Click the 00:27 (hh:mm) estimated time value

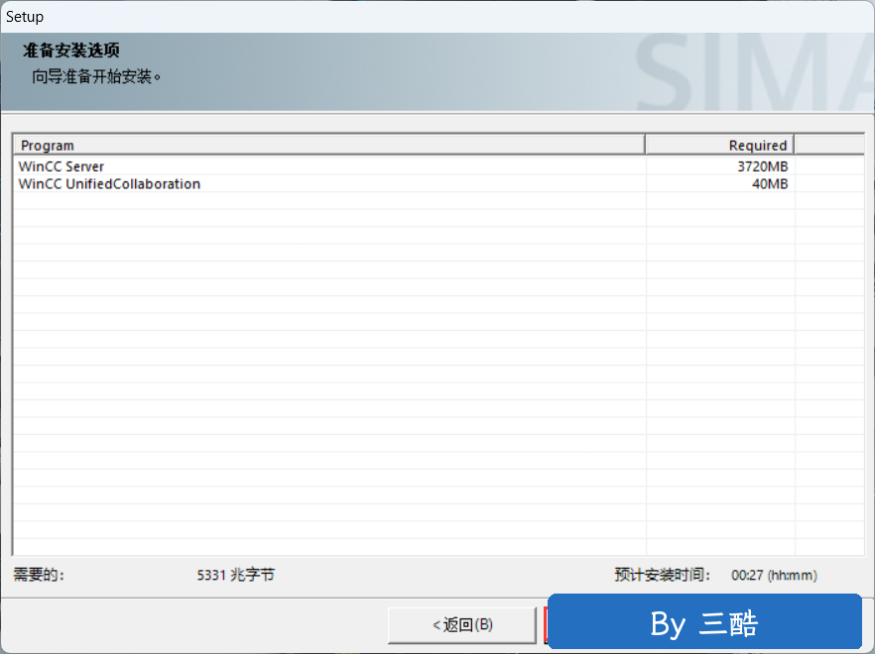774,575
